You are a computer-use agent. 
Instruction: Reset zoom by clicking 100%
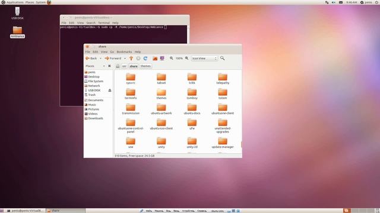[x=179, y=59]
